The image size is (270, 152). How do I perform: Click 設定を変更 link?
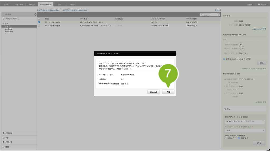pos(261,102)
